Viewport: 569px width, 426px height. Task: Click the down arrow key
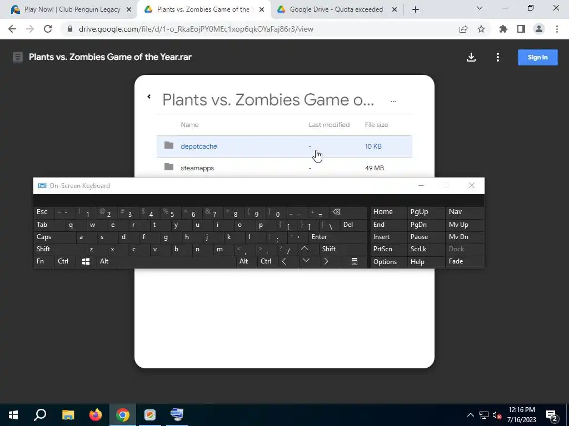click(310, 262)
